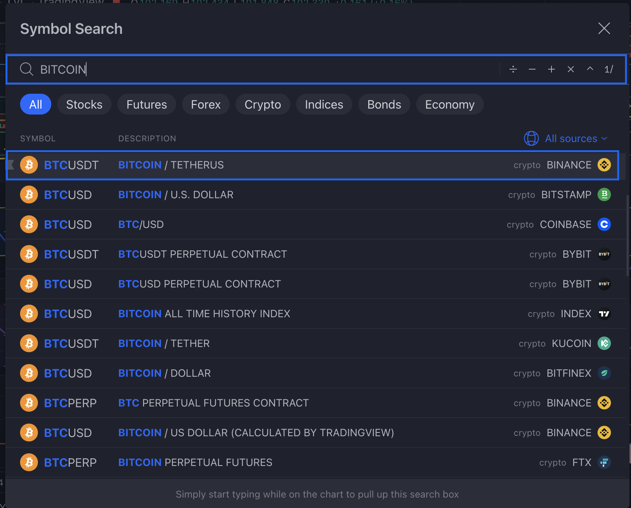The width and height of the screenshot is (631, 508).
Task: Click the TradingView INDEX logo
Action: (x=604, y=314)
